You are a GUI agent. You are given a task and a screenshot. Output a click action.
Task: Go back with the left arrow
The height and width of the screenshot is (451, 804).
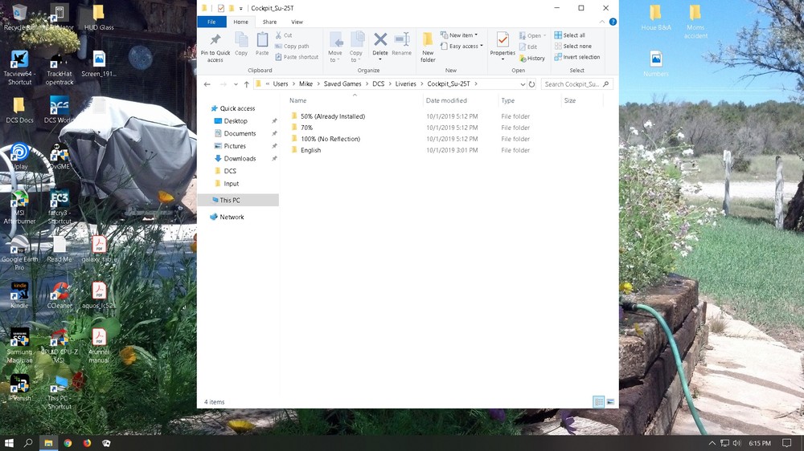(207, 84)
